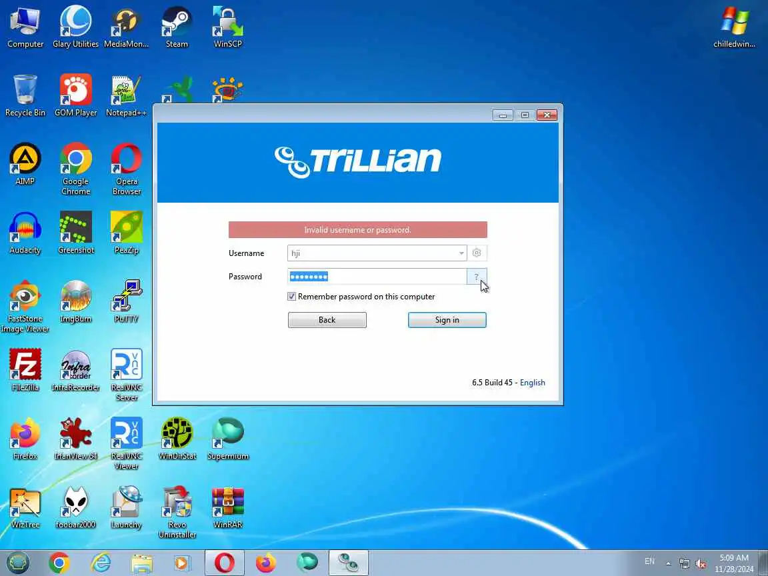
Task: Open the taskbar clock showing 5:09 AM
Action: point(734,563)
